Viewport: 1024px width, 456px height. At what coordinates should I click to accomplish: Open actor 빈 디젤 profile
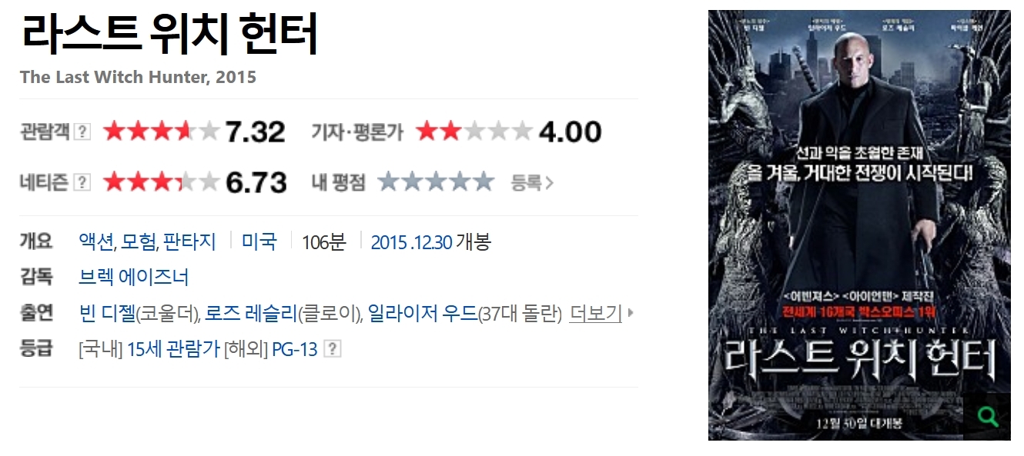coord(107,313)
